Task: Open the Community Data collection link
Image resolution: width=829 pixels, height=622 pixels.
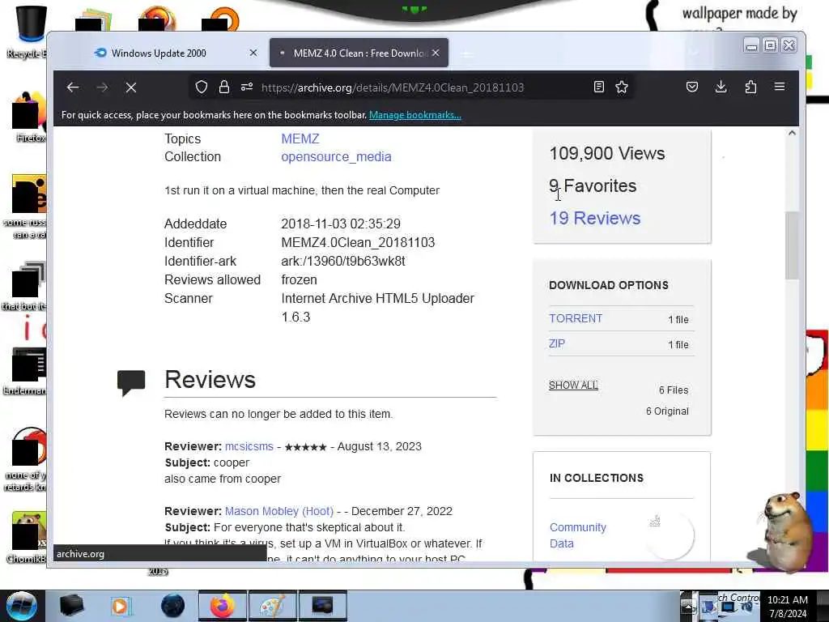Action: pyautogui.click(x=578, y=535)
